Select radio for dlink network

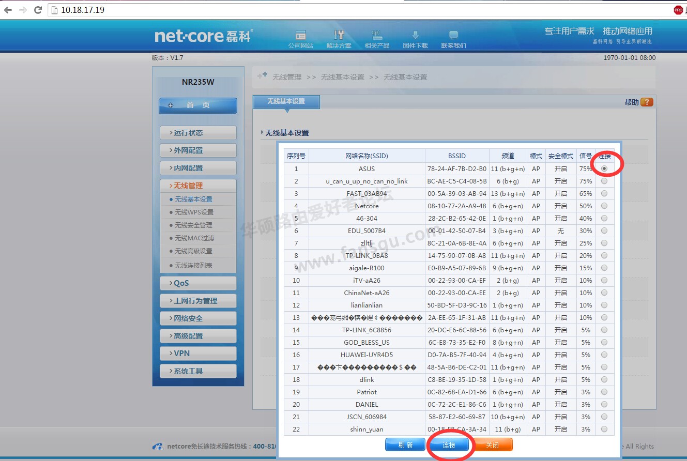(604, 379)
